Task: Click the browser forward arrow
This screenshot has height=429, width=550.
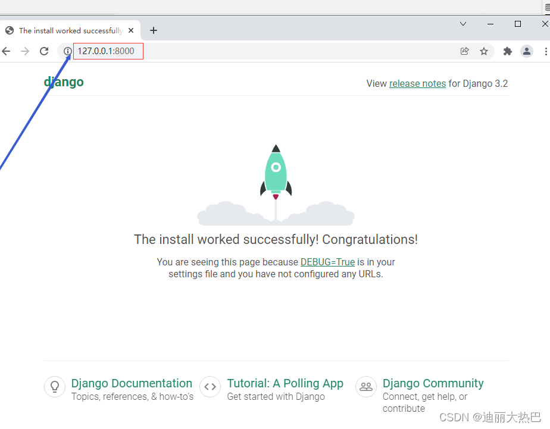Action: pyautogui.click(x=25, y=51)
